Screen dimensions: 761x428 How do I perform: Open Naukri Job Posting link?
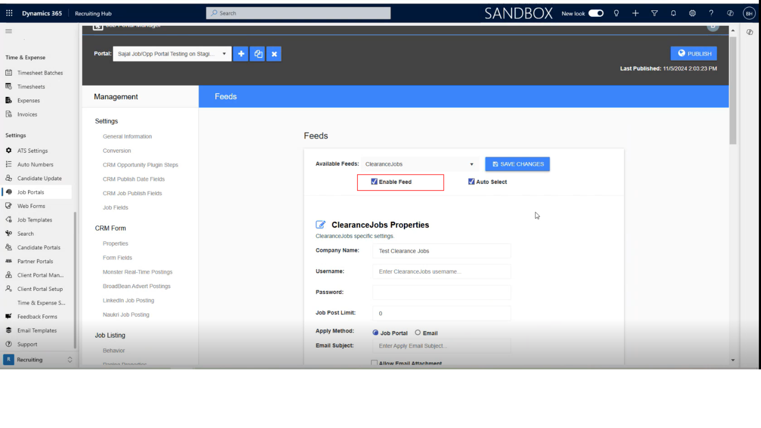[x=126, y=315]
